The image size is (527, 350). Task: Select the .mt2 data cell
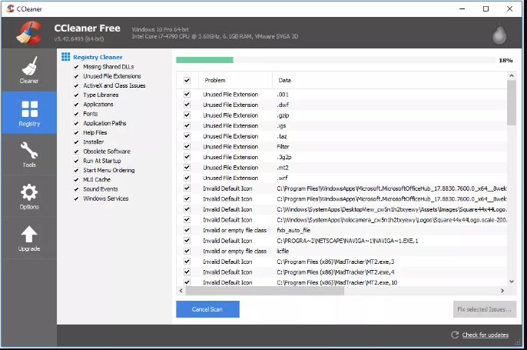283,168
